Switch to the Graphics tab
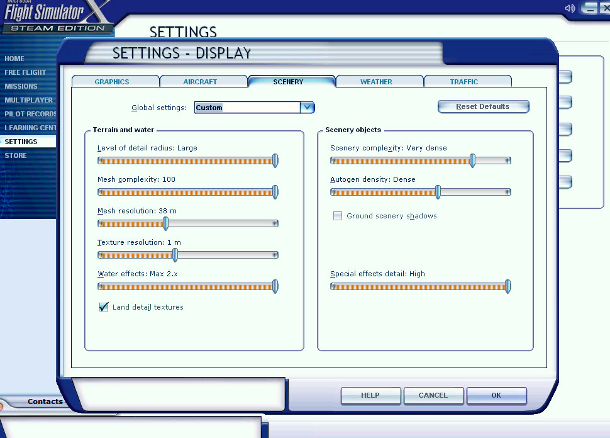The width and height of the screenshot is (610, 438). [112, 82]
